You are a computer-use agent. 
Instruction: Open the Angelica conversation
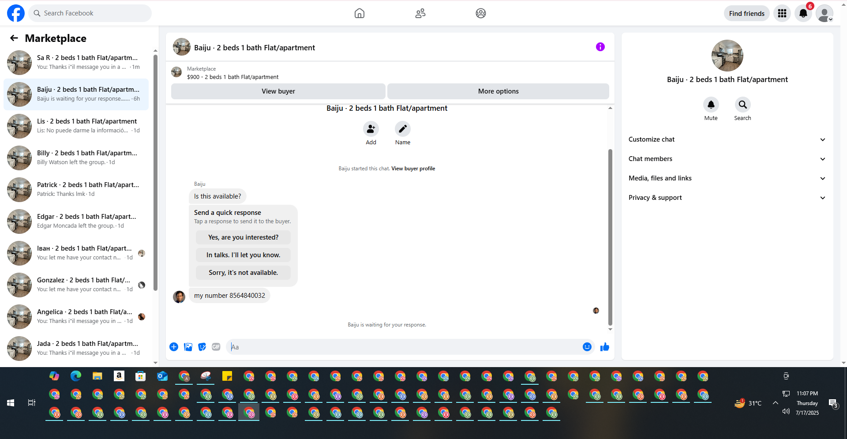pos(76,317)
